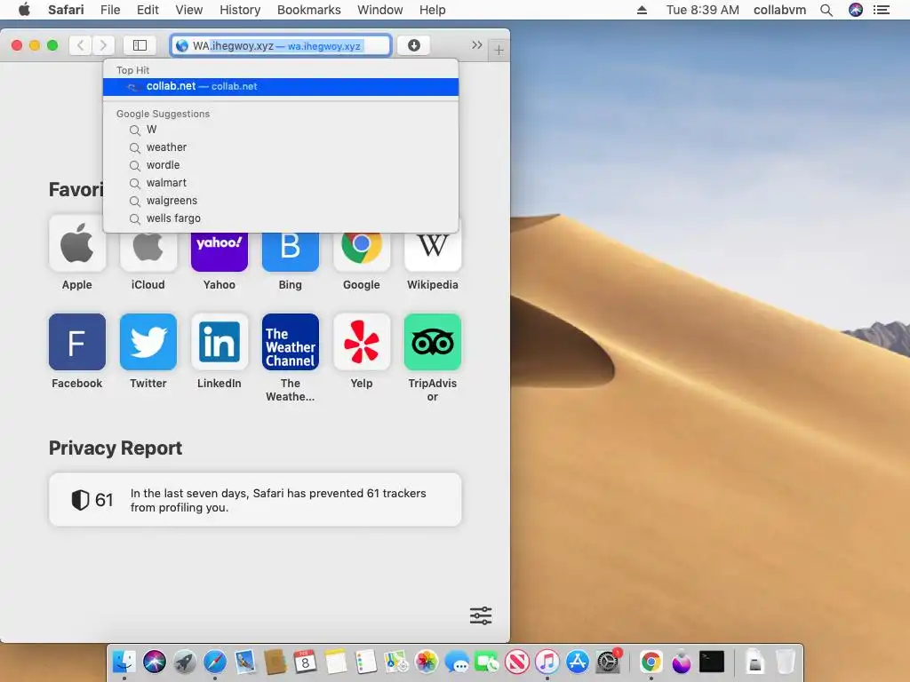This screenshot has width=910, height=682.
Task: Open Photos in the Dock
Action: pyautogui.click(x=426, y=661)
